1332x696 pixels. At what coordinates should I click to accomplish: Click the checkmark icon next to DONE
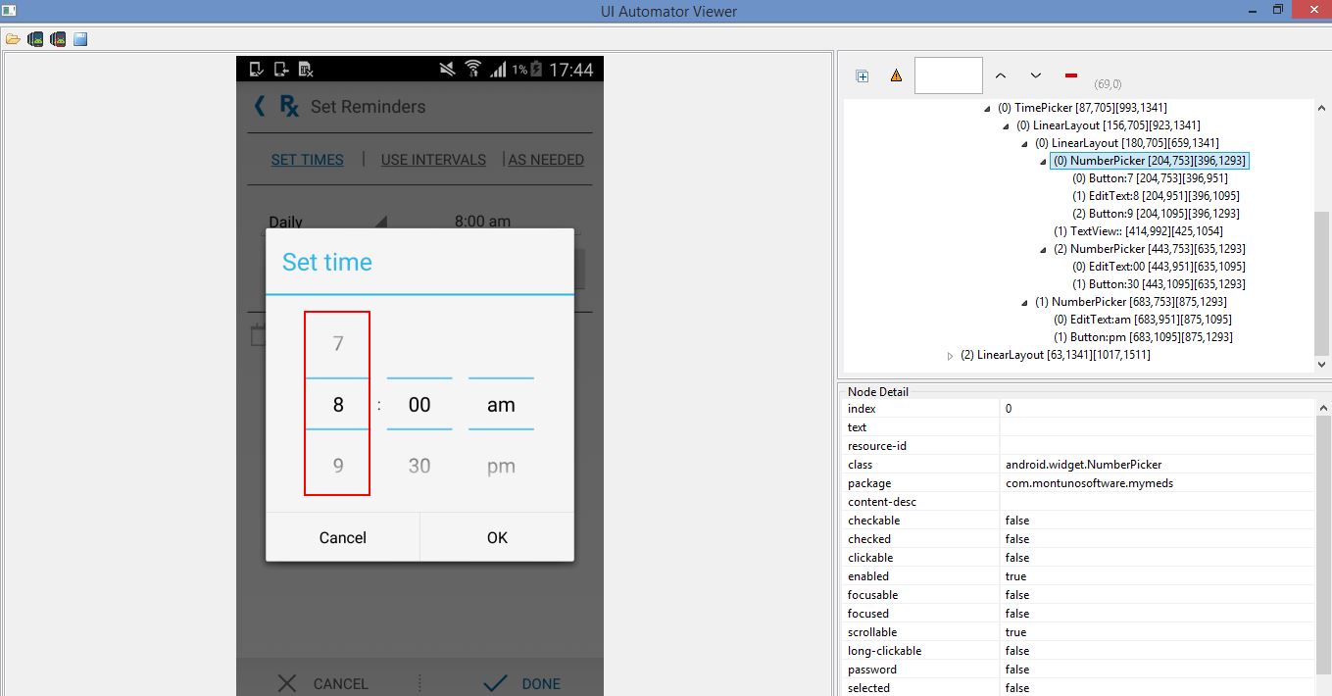496,683
